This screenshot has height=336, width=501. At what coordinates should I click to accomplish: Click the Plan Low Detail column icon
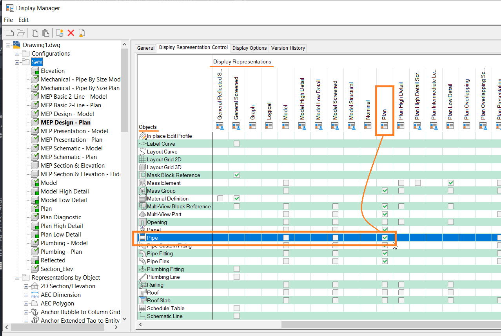[x=450, y=125]
